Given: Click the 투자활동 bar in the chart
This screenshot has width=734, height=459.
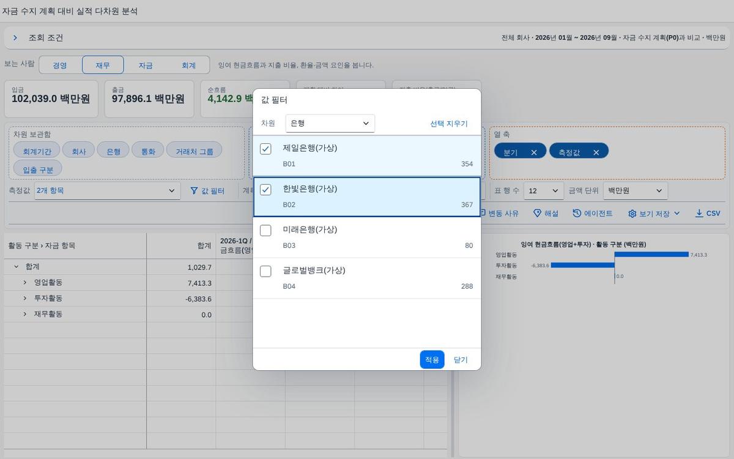Looking at the screenshot, I should coord(582,266).
